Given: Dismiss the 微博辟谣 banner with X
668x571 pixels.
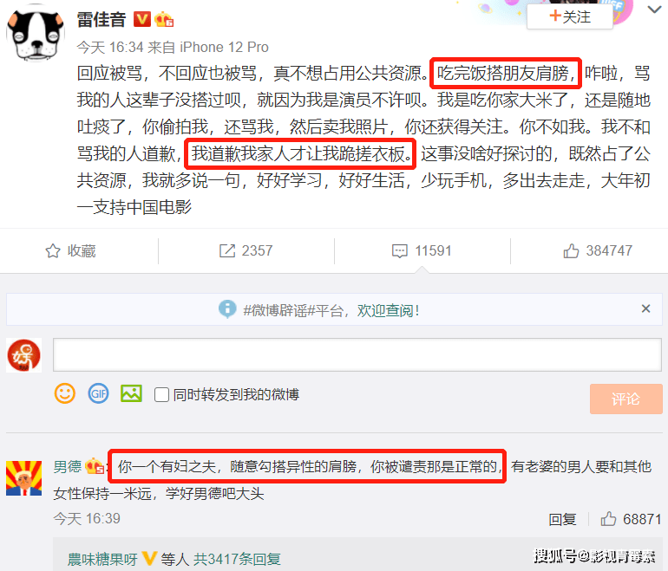Looking at the screenshot, I should pyautogui.click(x=645, y=308).
